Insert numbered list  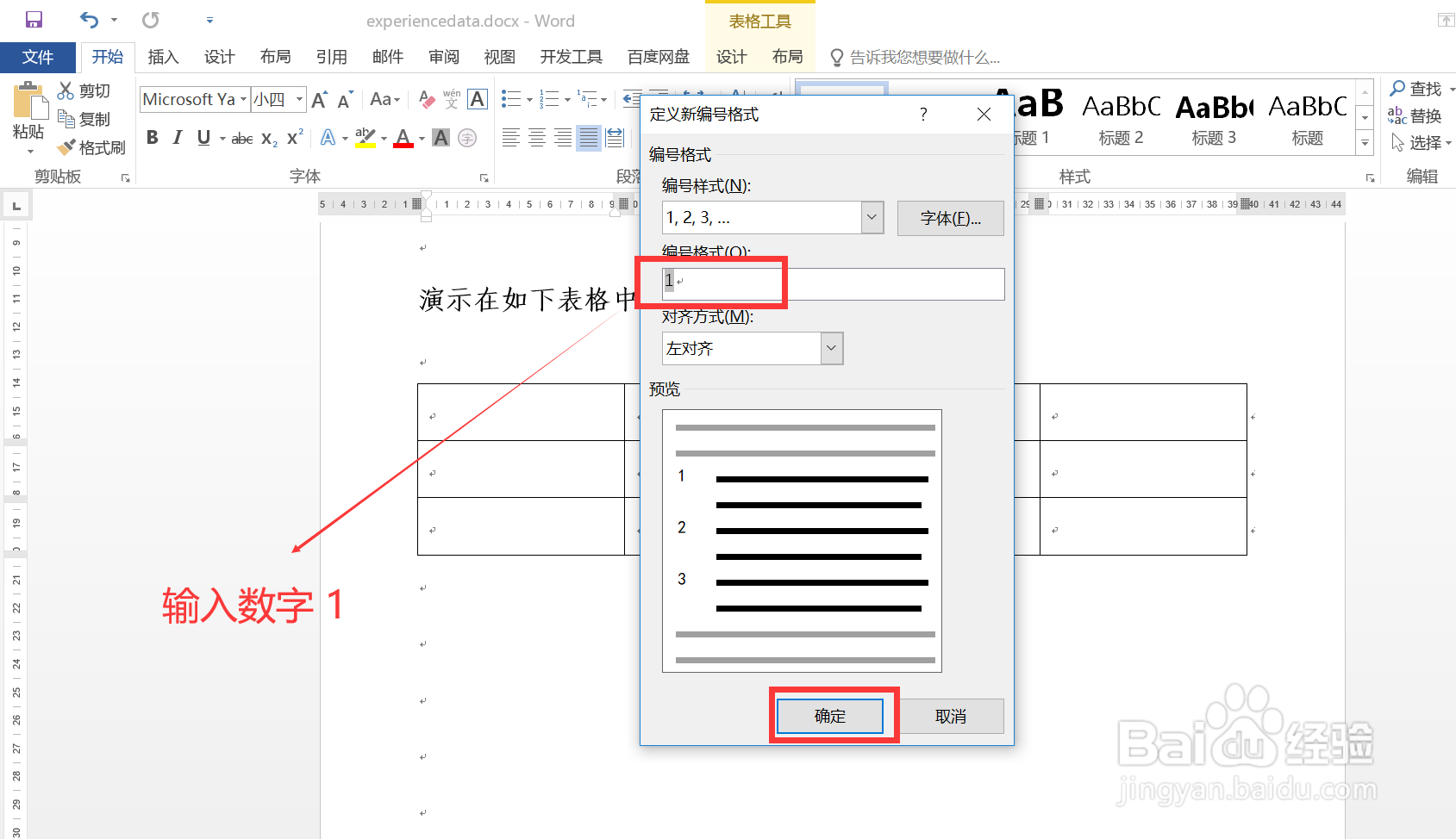coord(549,100)
